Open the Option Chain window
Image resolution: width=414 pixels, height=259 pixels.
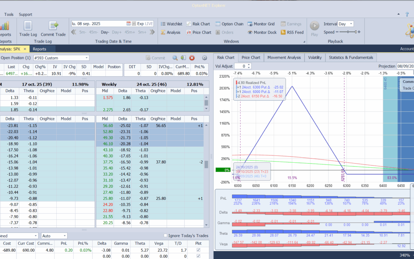229,24
